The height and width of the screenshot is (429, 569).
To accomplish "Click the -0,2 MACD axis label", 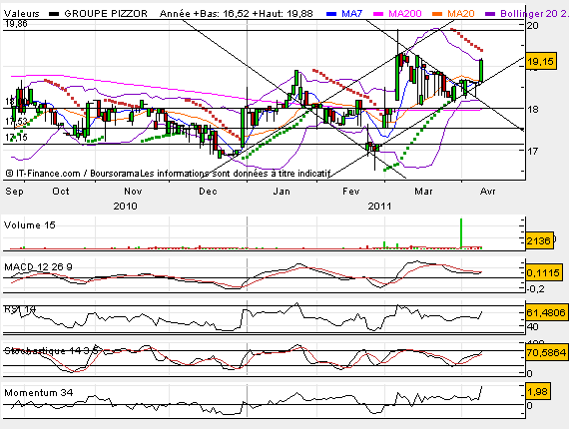I will tap(535, 289).
